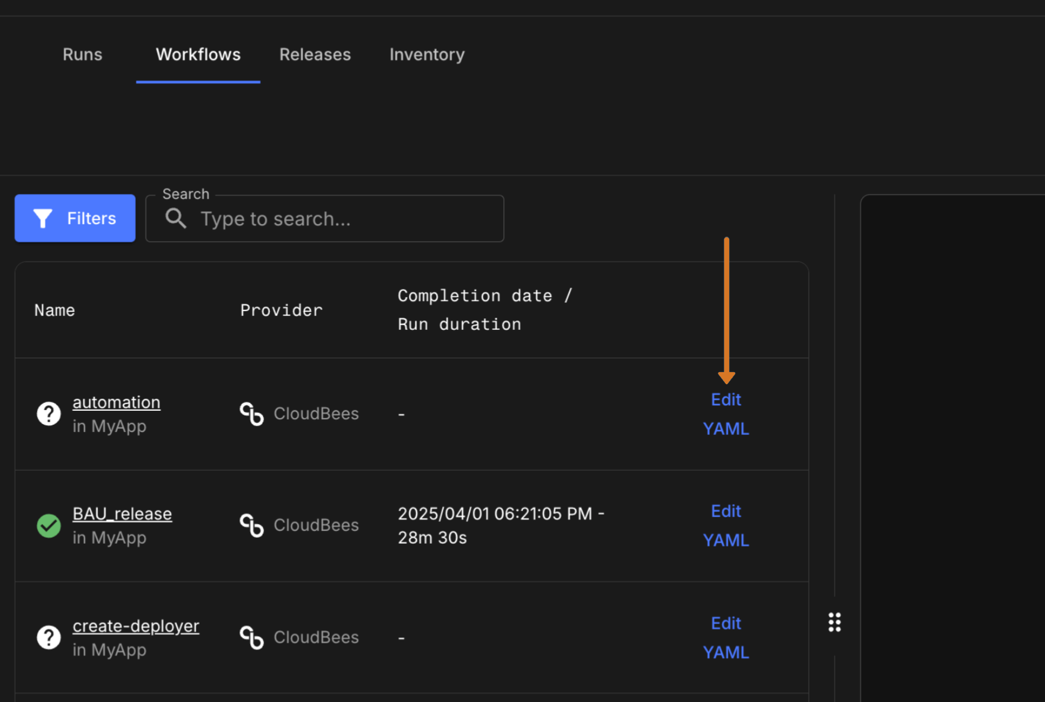Viewport: 1045px width, 702px height.
Task: Open the BAU_release workflow link
Action: tap(122, 514)
